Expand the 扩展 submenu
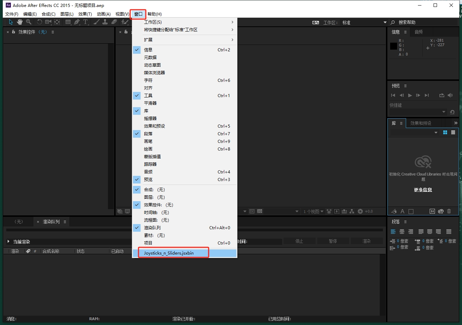Viewport: 462px width, 325px height. (184, 40)
